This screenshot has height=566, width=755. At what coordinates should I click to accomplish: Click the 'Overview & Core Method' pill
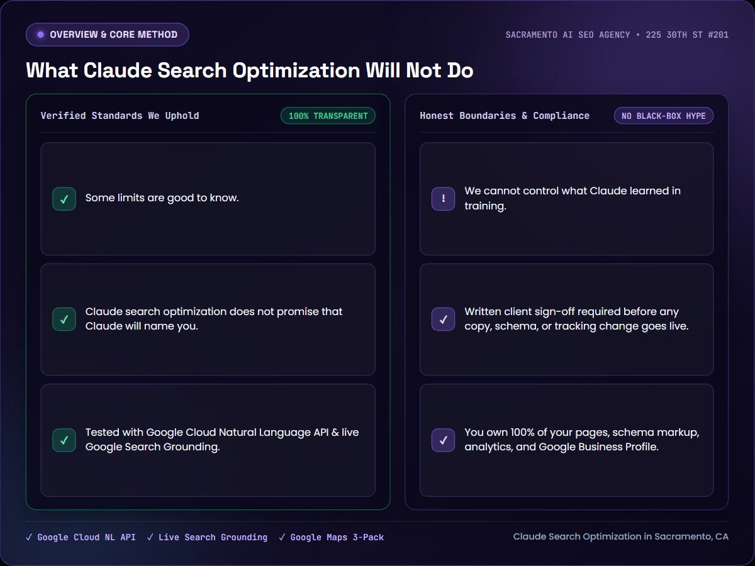tap(107, 35)
